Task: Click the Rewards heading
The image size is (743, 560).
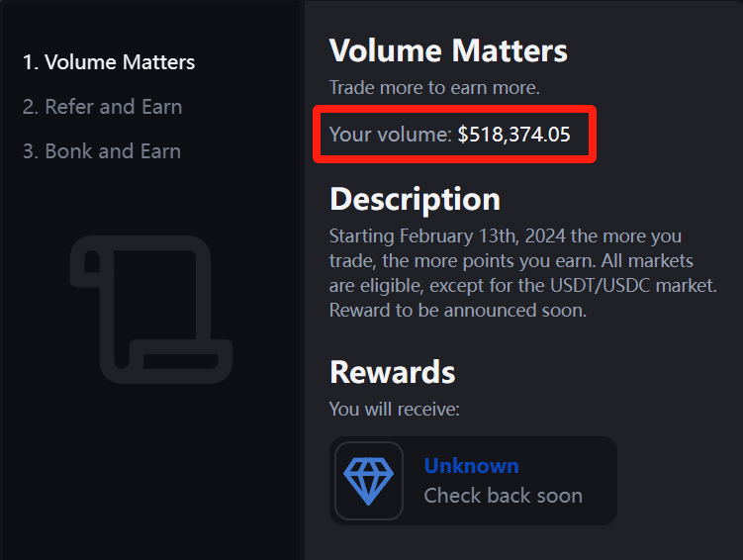Action: (392, 372)
